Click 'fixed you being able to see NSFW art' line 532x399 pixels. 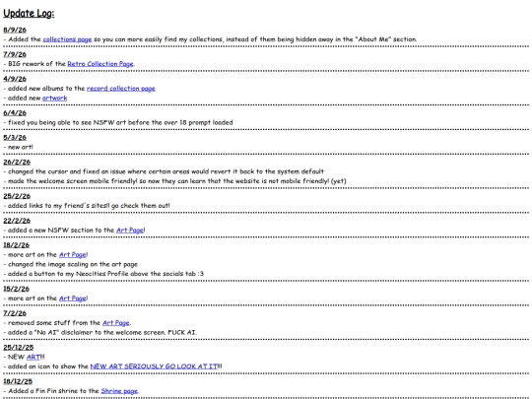pyautogui.click(x=118, y=122)
